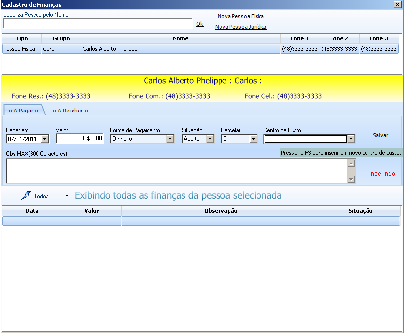Screen dimensions: 404x333
Task: Open Nova Pessoa Fisica link
Action: click(x=241, y=16)
